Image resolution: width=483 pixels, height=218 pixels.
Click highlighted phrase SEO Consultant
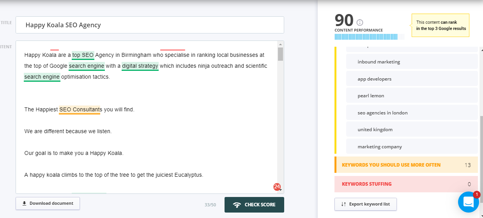coord(80,110)
